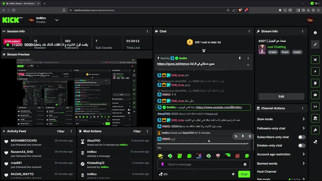Expand the ImMzx creator dropdown

click(57, 20)
